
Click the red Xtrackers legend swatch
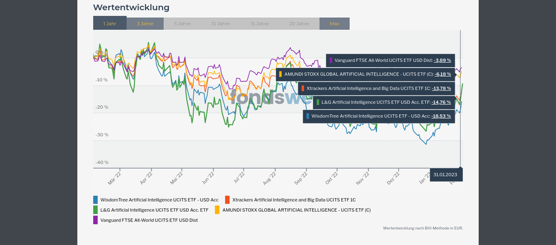pyautogui.click(x=227, y=199)
